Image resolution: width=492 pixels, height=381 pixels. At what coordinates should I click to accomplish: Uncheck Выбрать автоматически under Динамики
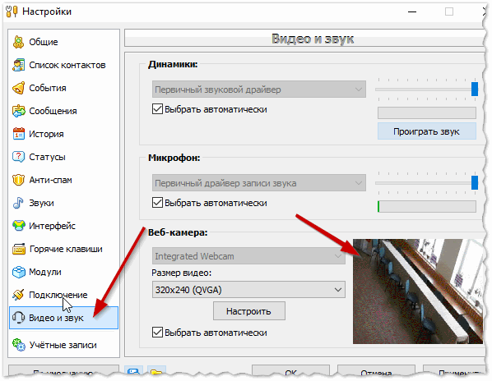click(157, 109)
